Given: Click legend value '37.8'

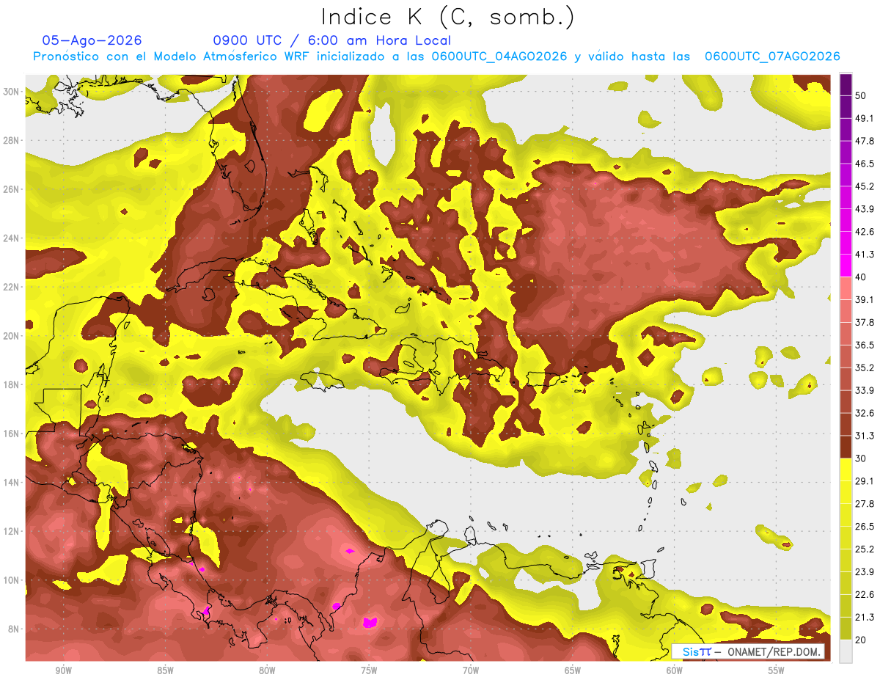Looking at the screenshot, I should coord(865,322).
